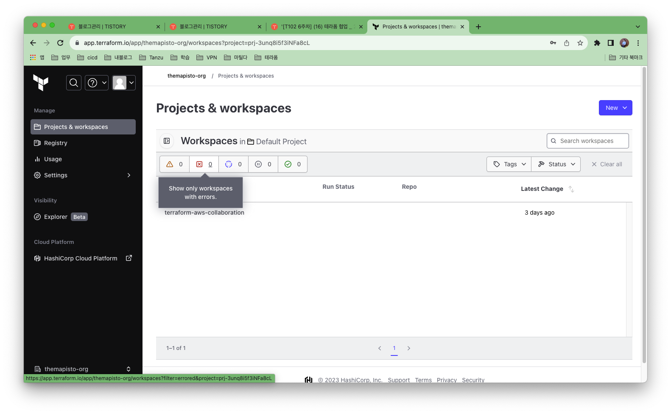Filter successfully applied workspaces (green check)
The height and width of the screenshot is (414, 671).
(293, 164)
